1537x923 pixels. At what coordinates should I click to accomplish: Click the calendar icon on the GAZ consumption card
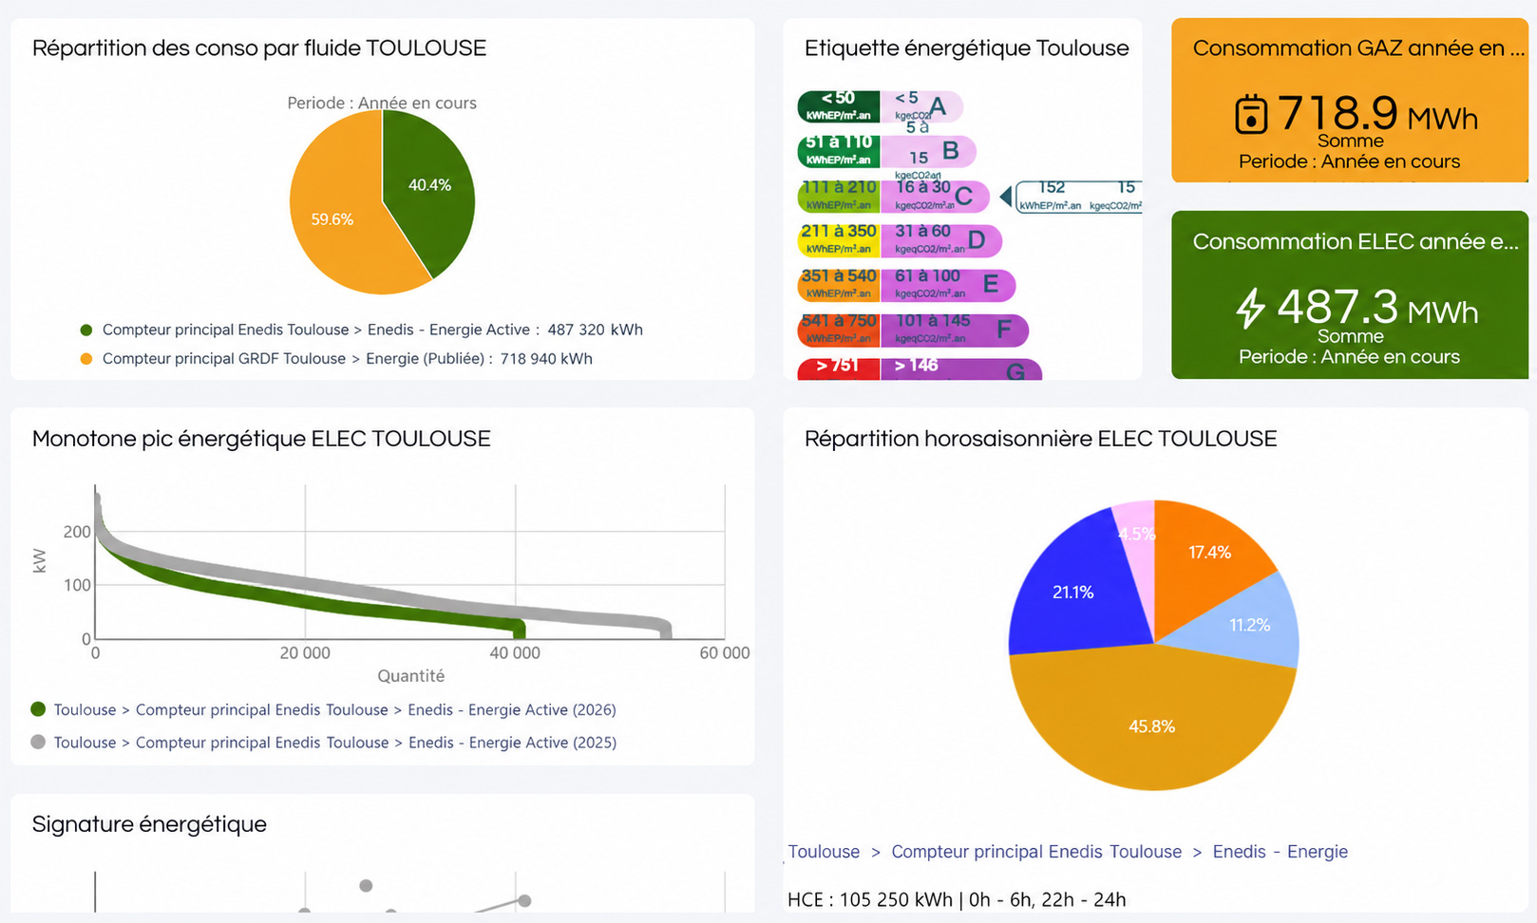(x=1251, y=115)
